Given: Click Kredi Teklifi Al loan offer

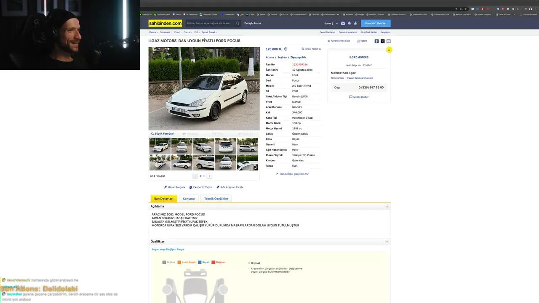Looking at the screenshot, I should pos(311,49).
